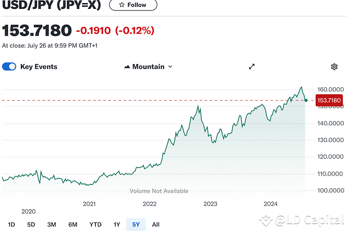
Task: Select the 1D time range
Action: 11,225
